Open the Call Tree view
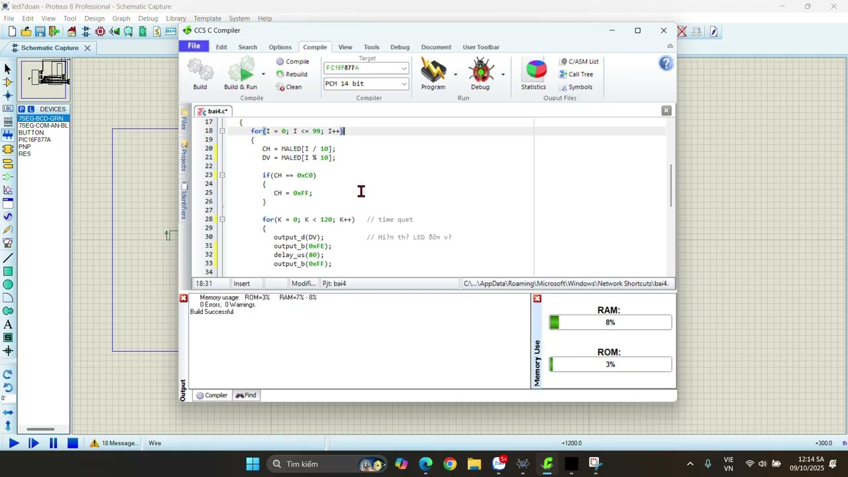This screenshot has height=477, width=848. click(x=576, y=74)
